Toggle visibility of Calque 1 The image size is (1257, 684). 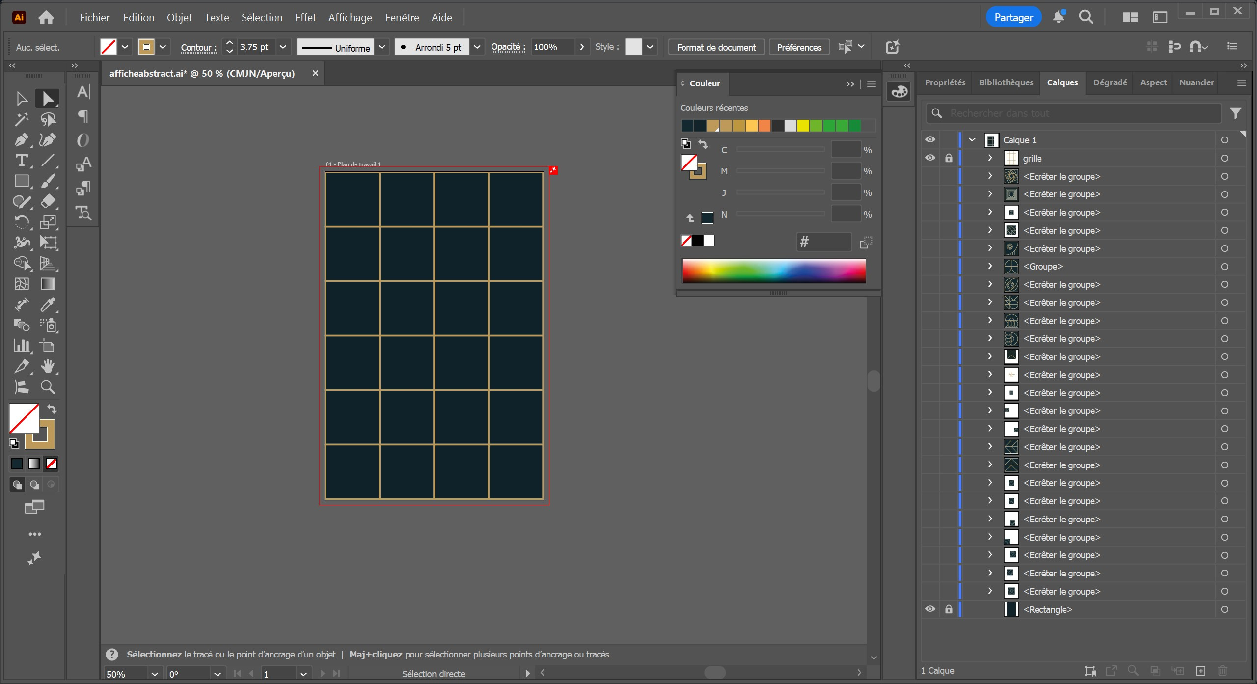point(930,140)
